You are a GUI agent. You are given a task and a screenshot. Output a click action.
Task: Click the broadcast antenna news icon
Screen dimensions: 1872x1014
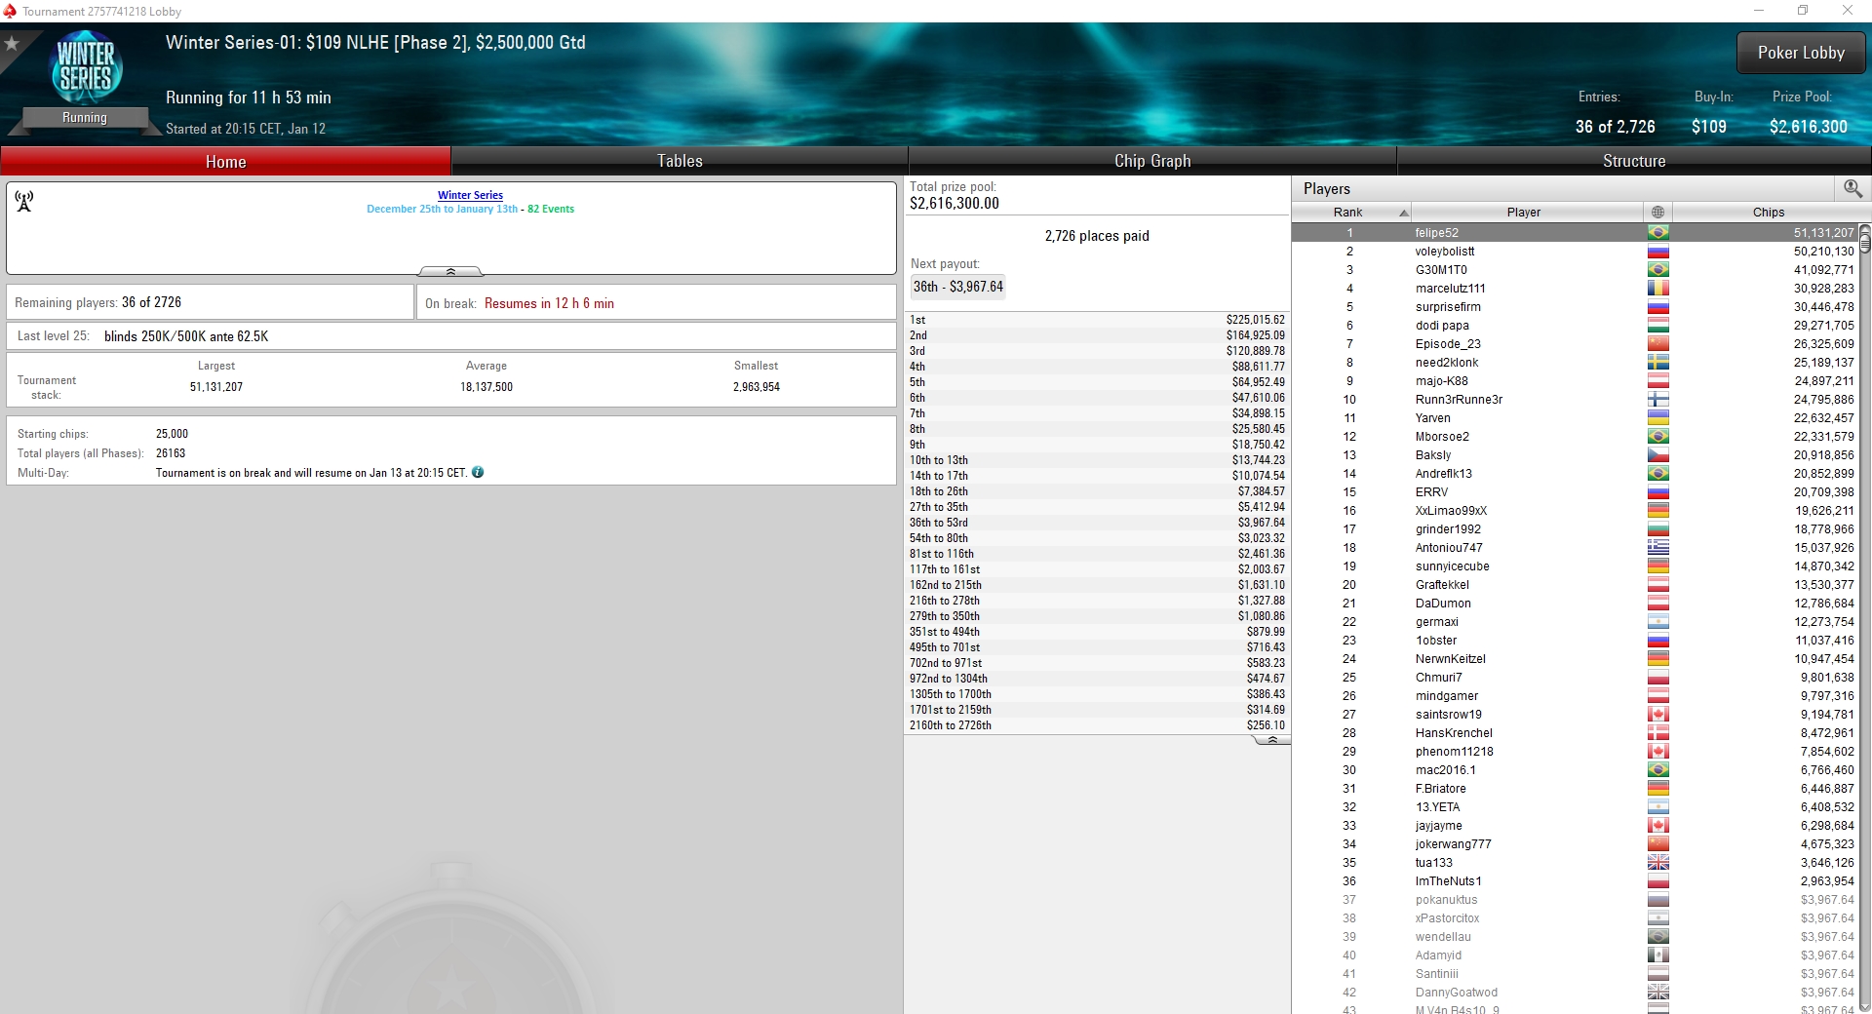tap(24, 201)
